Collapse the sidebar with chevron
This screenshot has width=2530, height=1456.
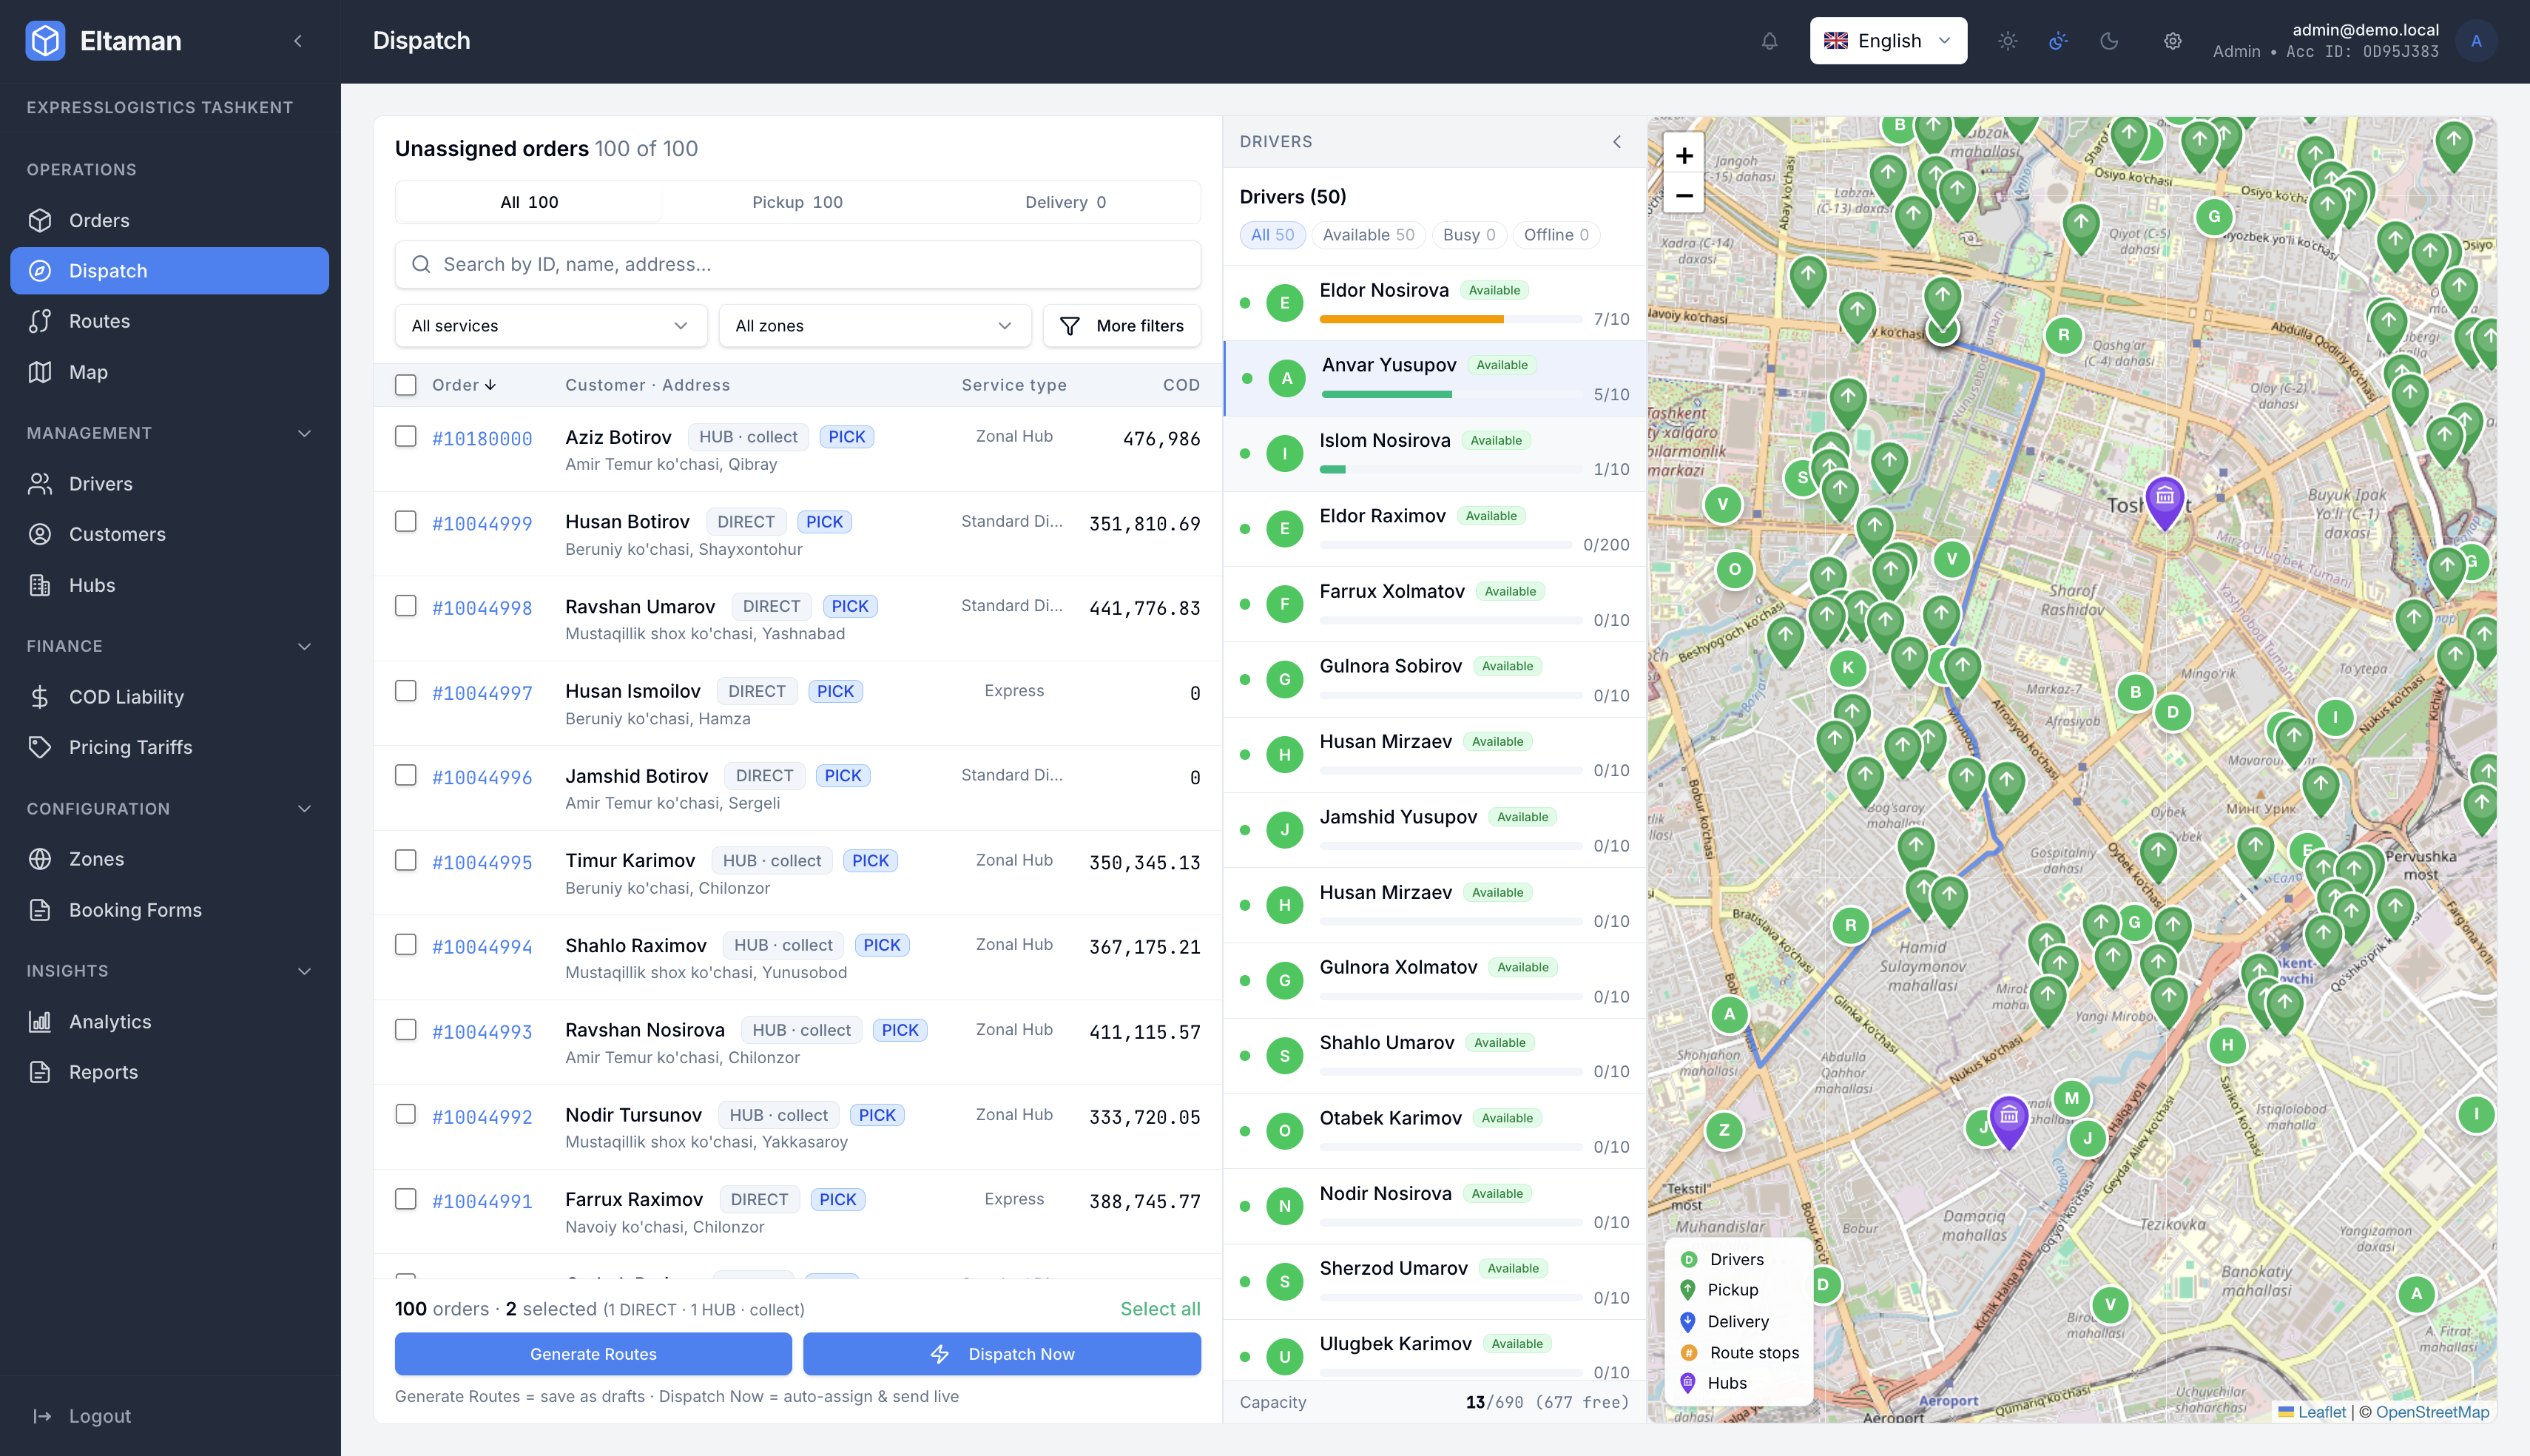pyautogui.click(x=298, y=41)
